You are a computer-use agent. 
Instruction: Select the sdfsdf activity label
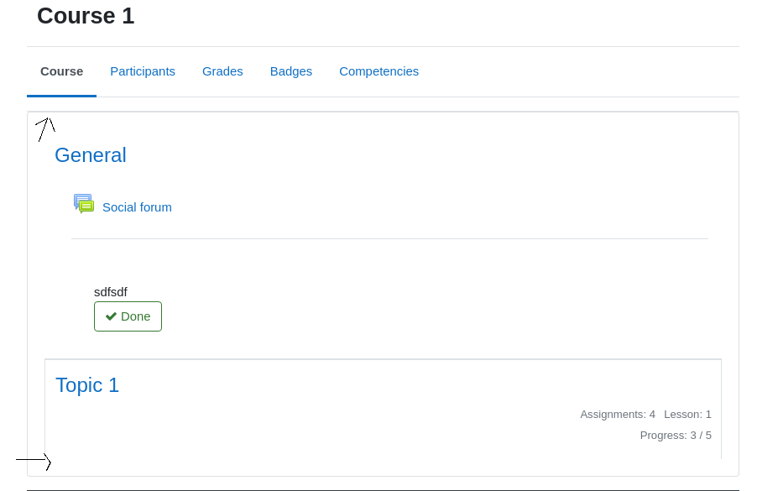[111, 292]
